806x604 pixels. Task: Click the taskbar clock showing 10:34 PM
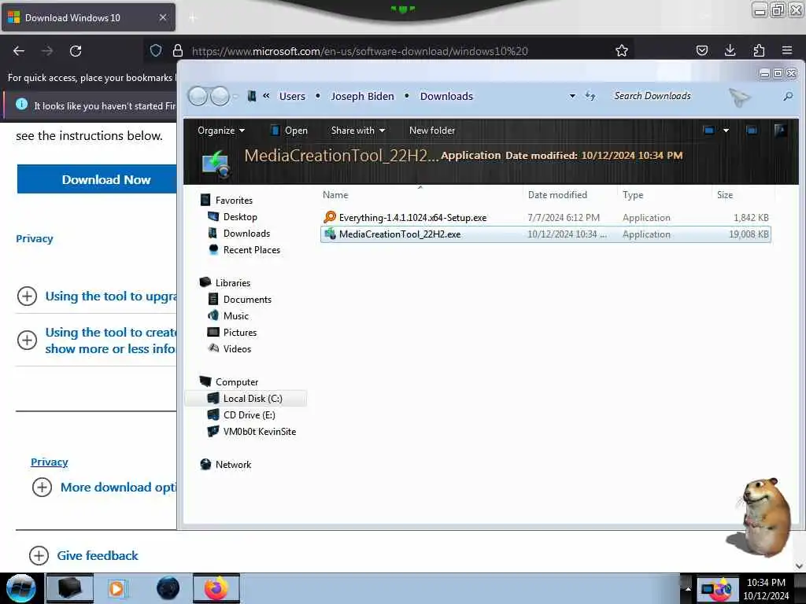click(x=766, y=588)
